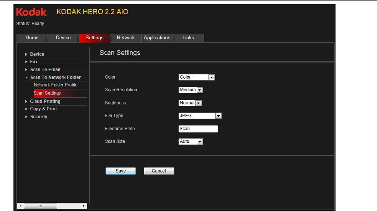The image size is (377, 211).
Task: Select the Settings tab
Action: tap(95, 38)
